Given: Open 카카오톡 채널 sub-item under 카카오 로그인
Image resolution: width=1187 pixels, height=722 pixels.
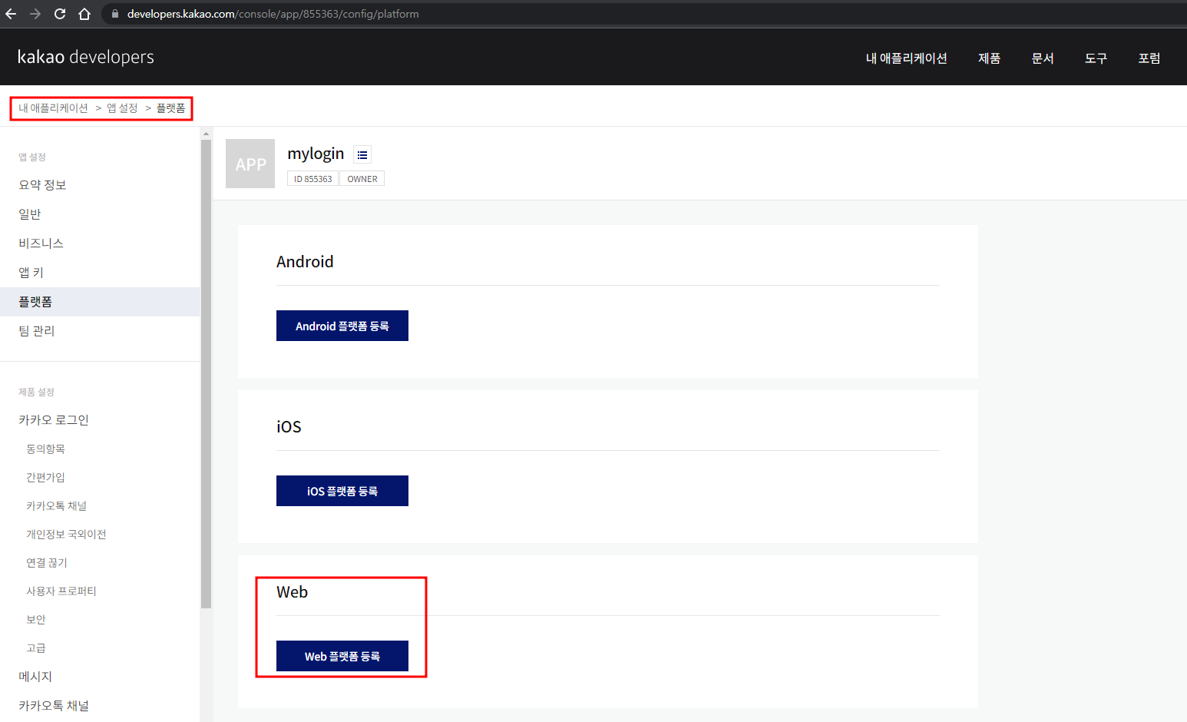Looking at the screenshot, I should point(56,505).
